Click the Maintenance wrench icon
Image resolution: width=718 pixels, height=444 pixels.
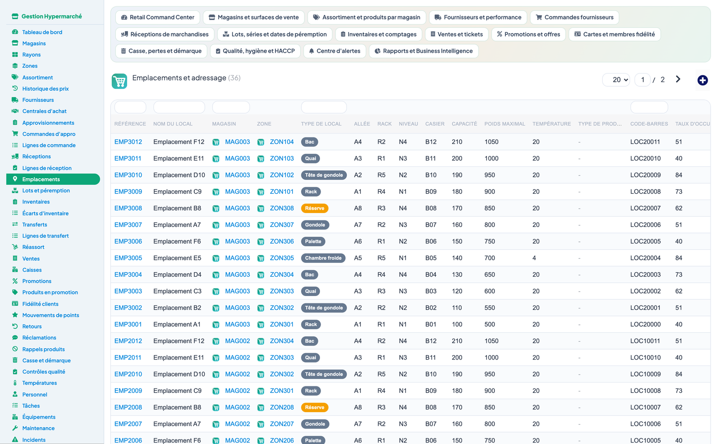click(15, 428)
